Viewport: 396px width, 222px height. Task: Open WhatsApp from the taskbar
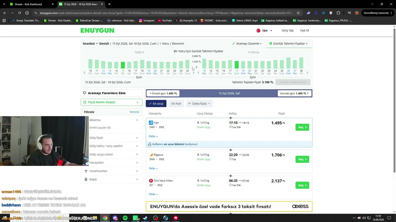click(x=136, y=218)
